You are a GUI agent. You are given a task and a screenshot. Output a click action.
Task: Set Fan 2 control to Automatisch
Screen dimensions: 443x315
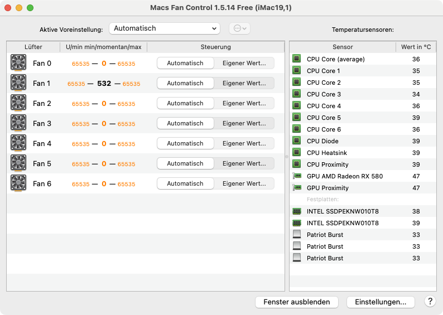tap(185, 103)
